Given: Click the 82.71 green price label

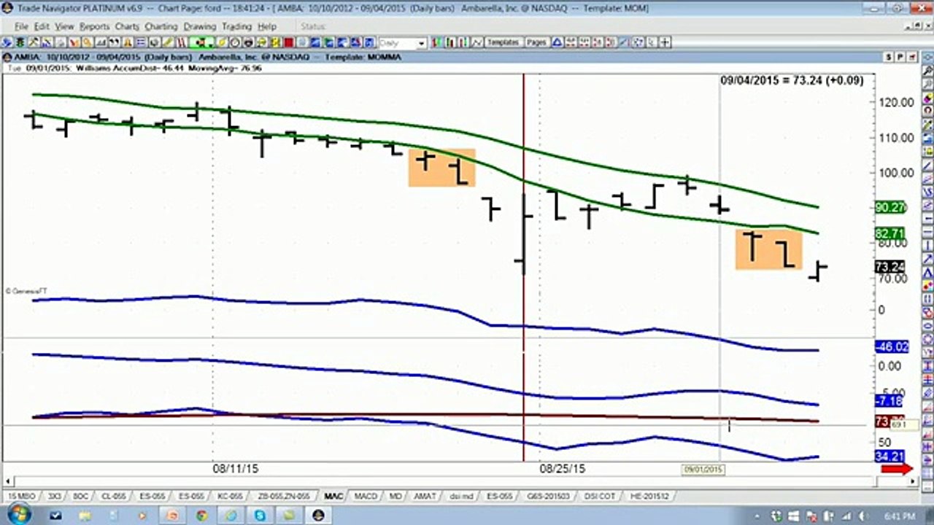Looking at the screenshot, I should 889,233.
